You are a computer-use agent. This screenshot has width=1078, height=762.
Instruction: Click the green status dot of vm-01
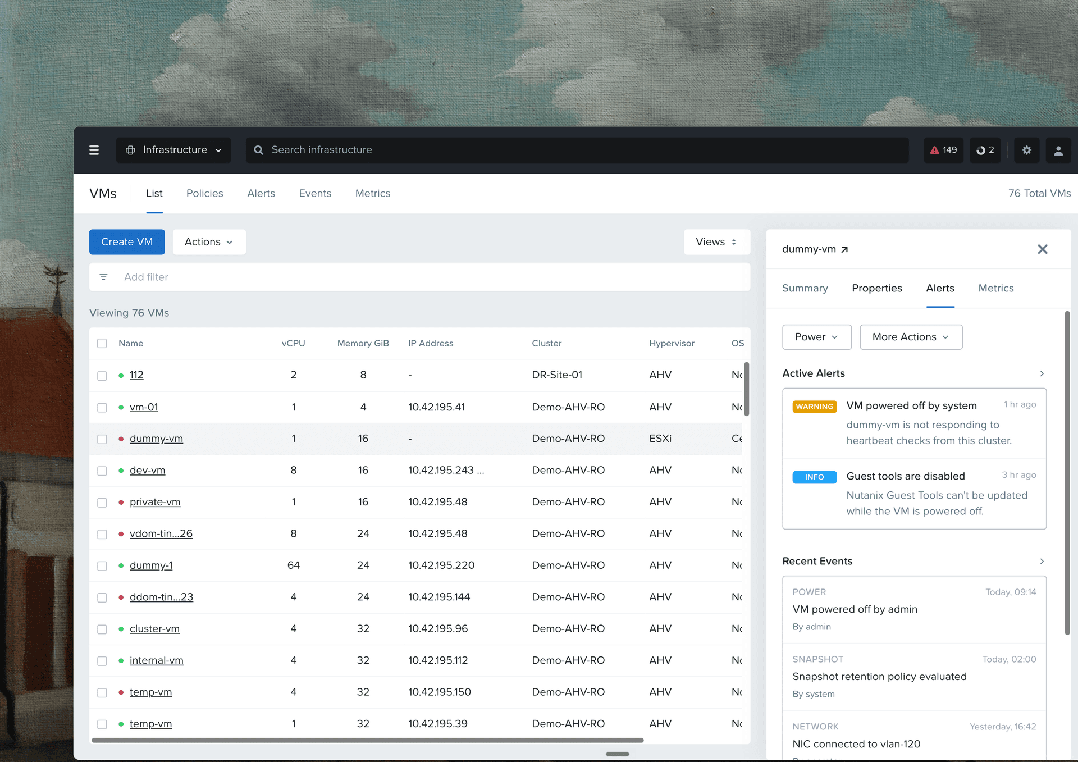pyautogui.click(x=121, y=407)
